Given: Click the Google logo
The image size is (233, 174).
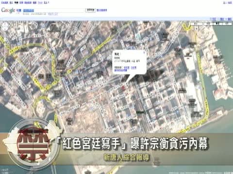Looking at the screenshot, I should pos(8,10).
